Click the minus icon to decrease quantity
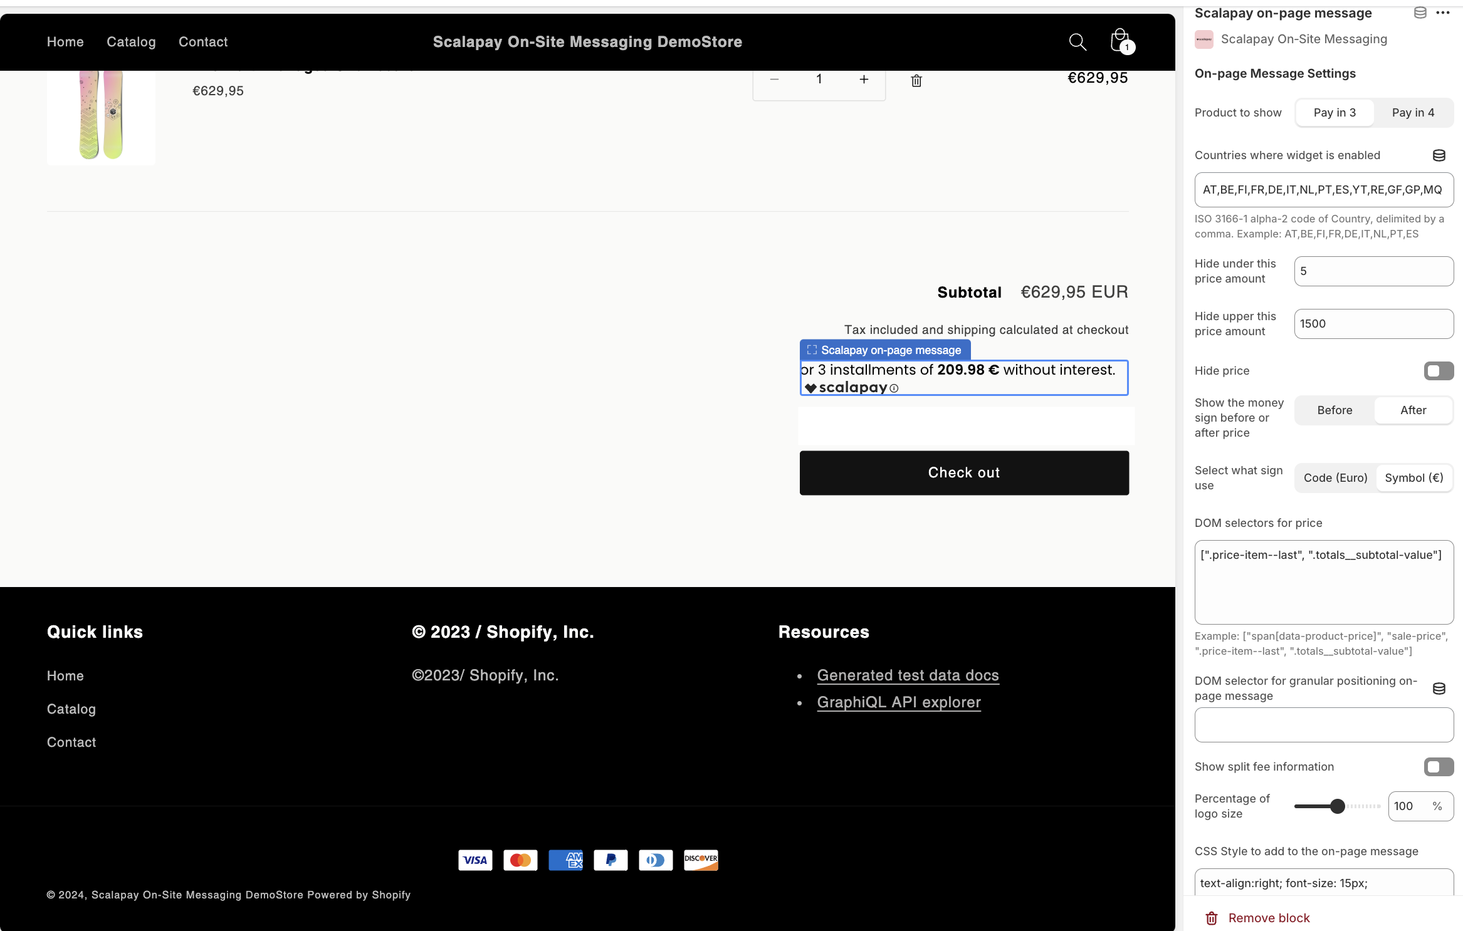1463x931 pixels. tap(774, 80)
